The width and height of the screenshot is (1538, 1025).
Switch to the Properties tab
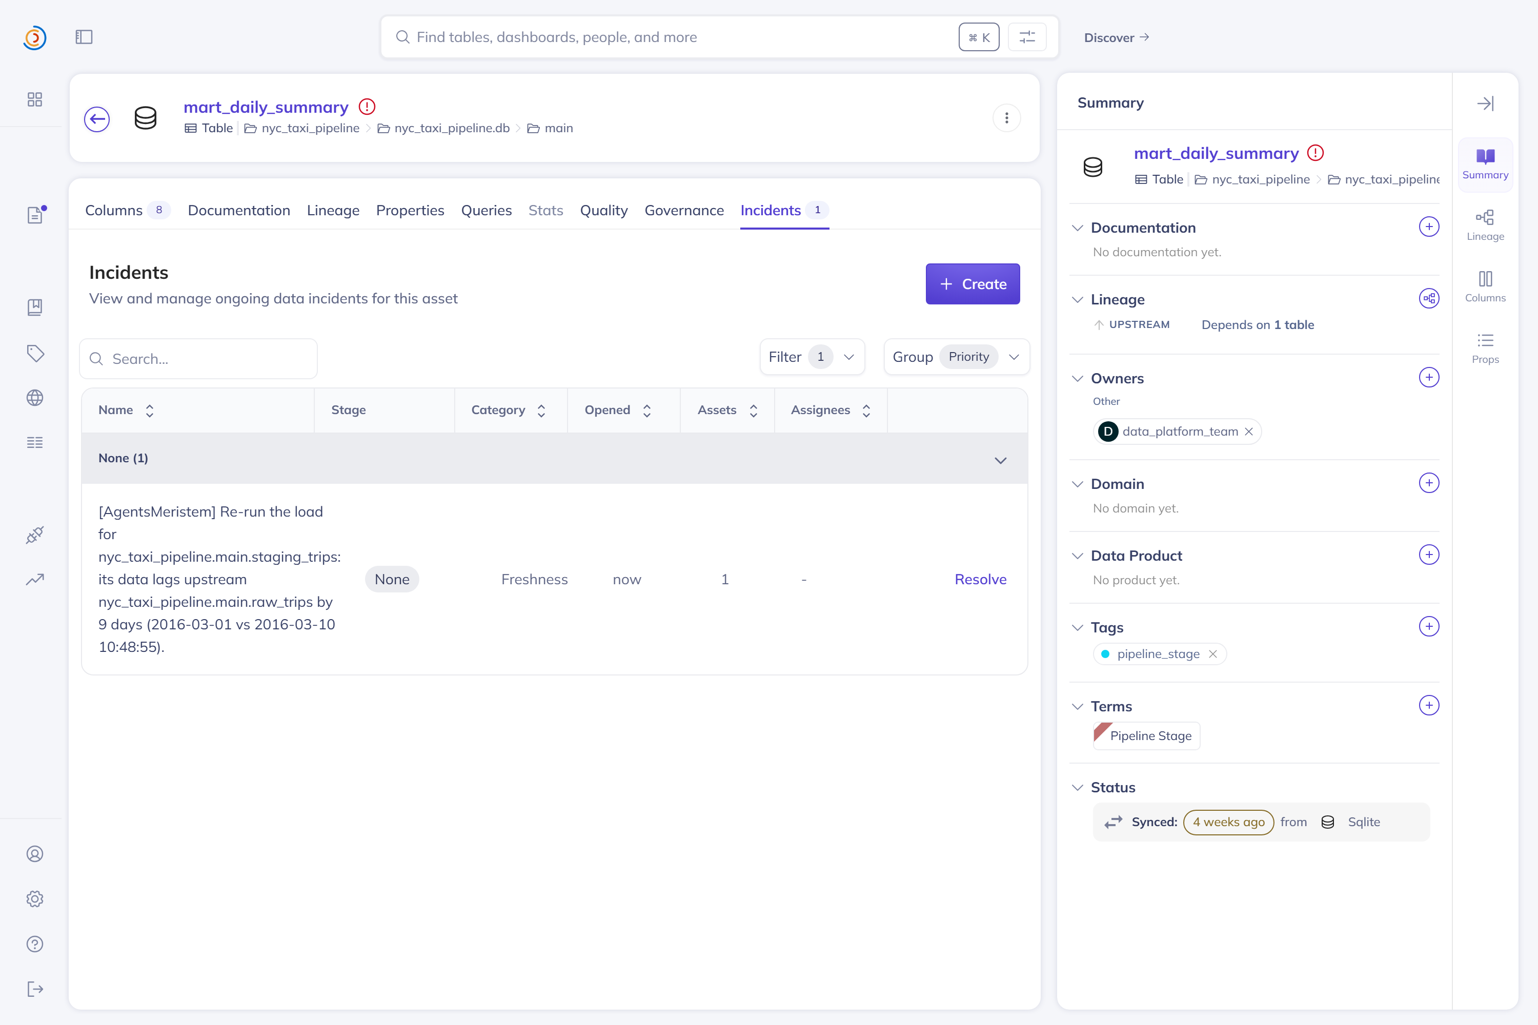tap(410, 211)
